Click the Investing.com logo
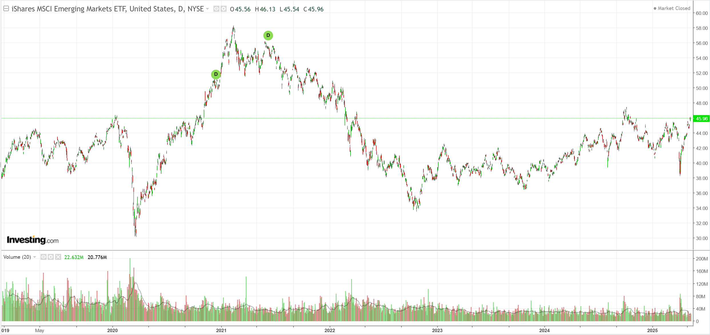 33,240
